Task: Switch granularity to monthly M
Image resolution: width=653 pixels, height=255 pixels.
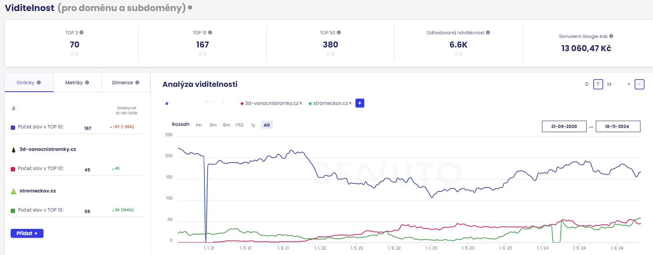Action: click(x=609, y=84)
